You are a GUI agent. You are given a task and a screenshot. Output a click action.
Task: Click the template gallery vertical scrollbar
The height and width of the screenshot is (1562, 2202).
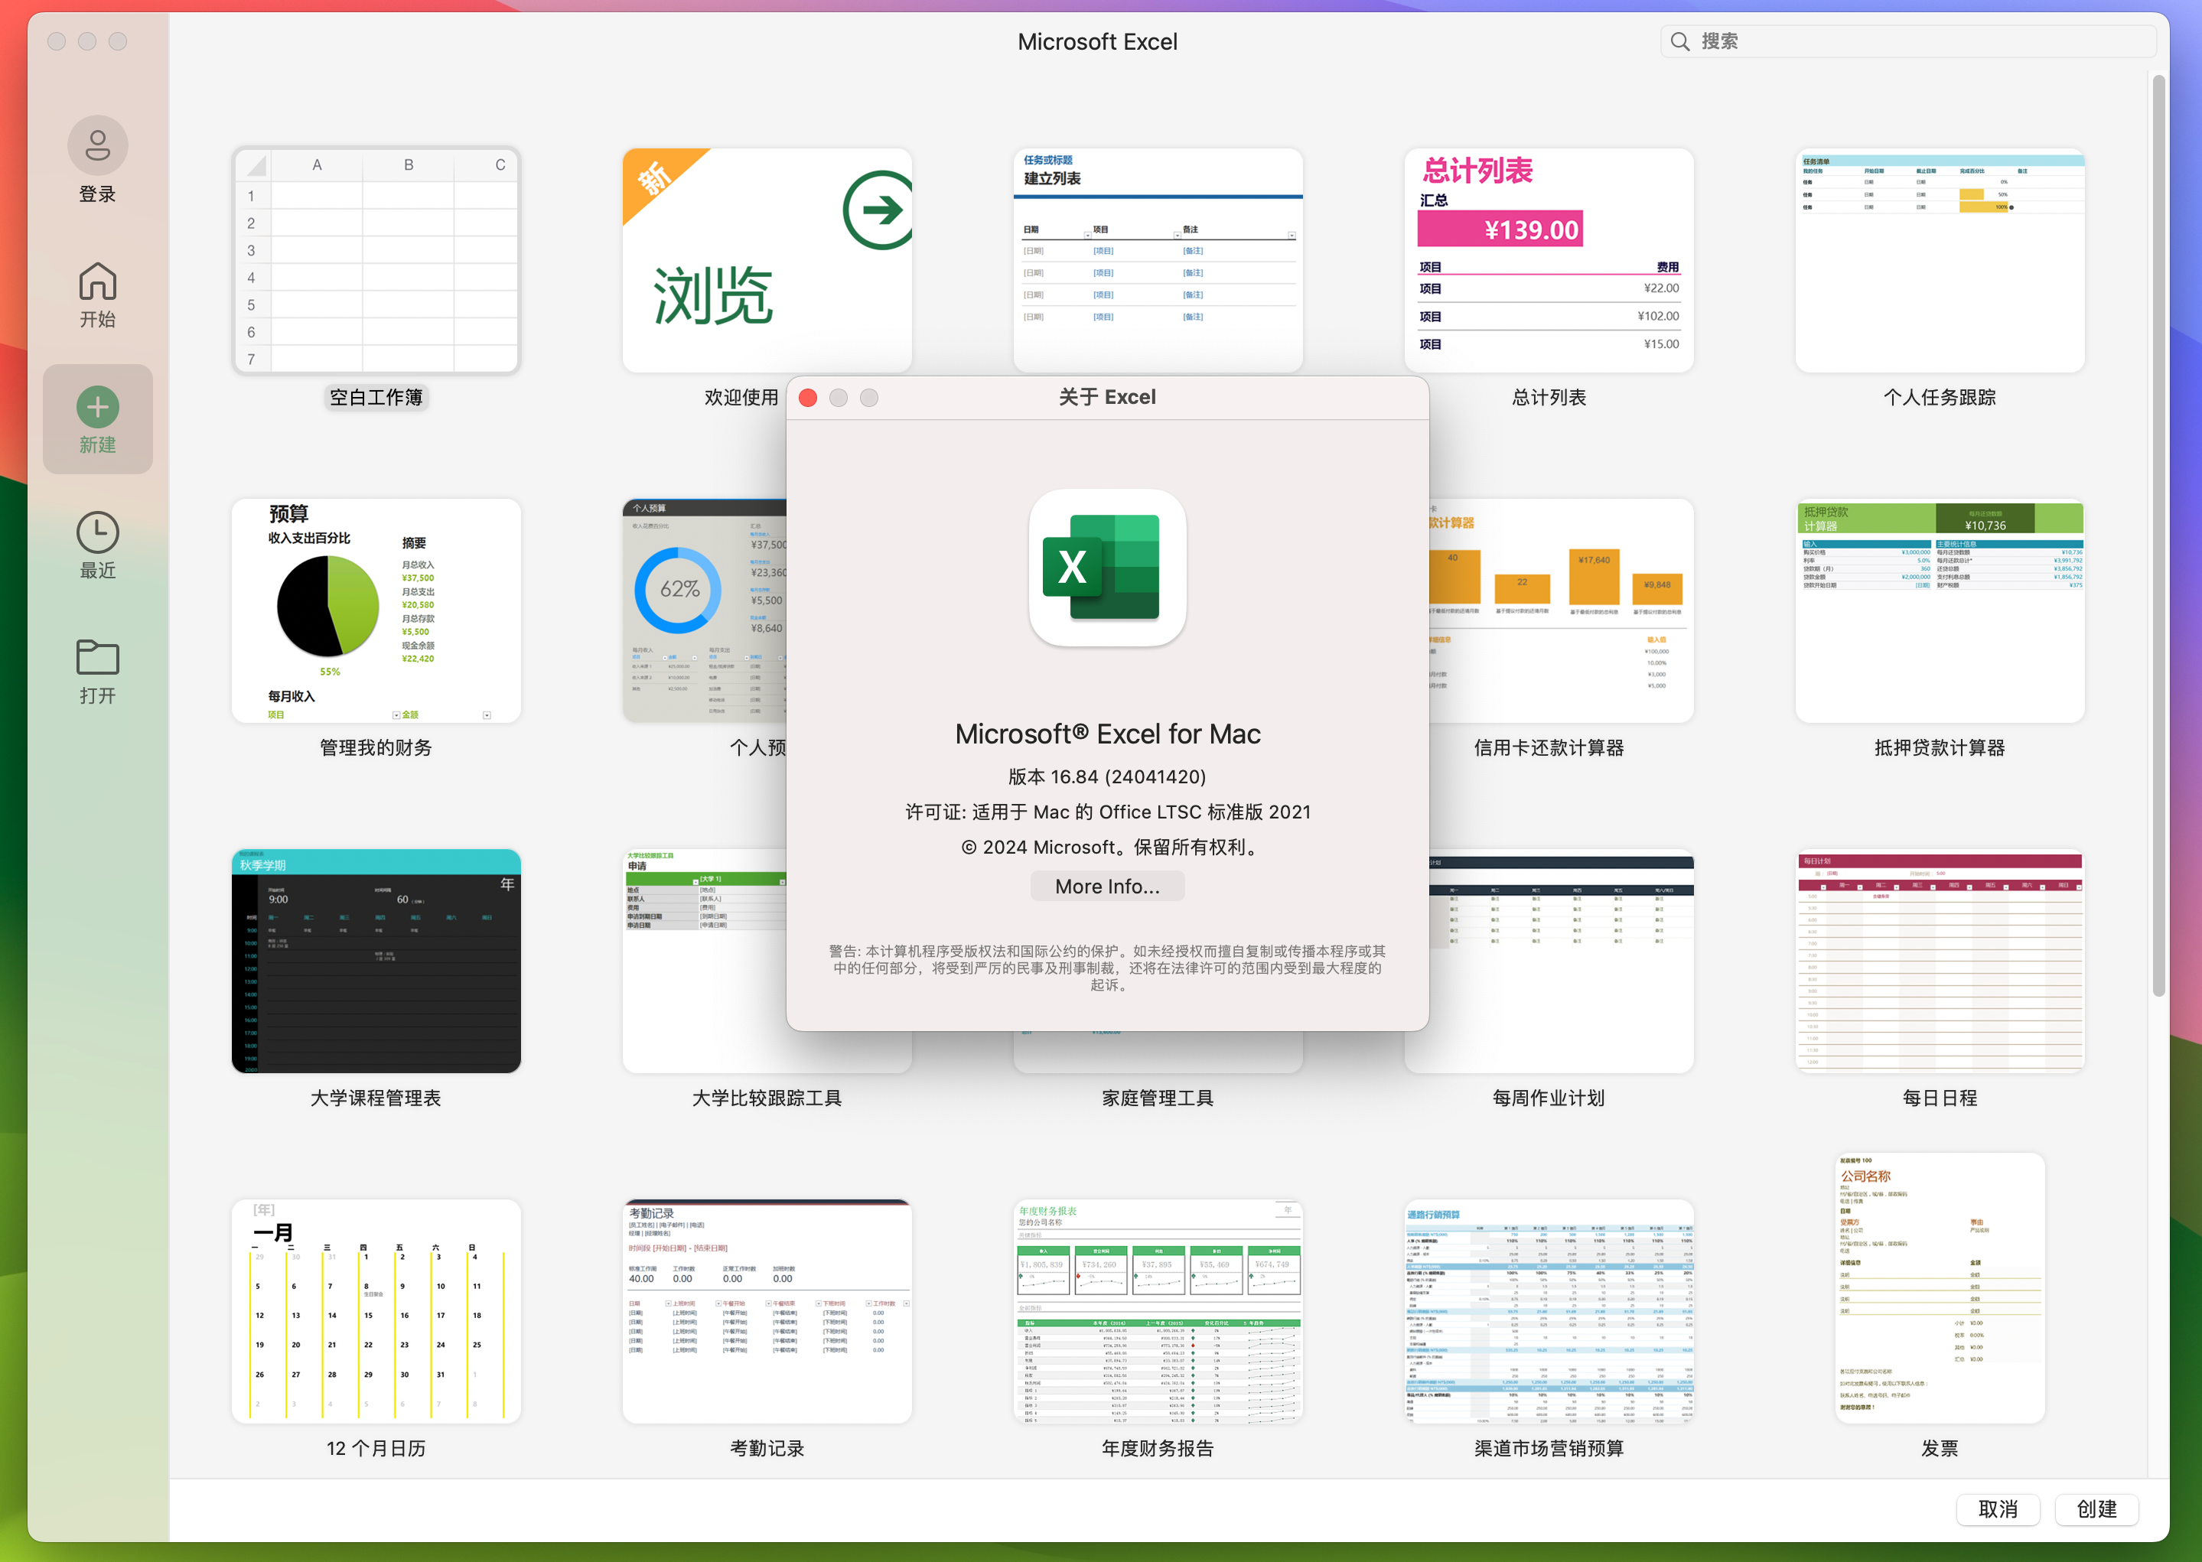(2158, 535)
